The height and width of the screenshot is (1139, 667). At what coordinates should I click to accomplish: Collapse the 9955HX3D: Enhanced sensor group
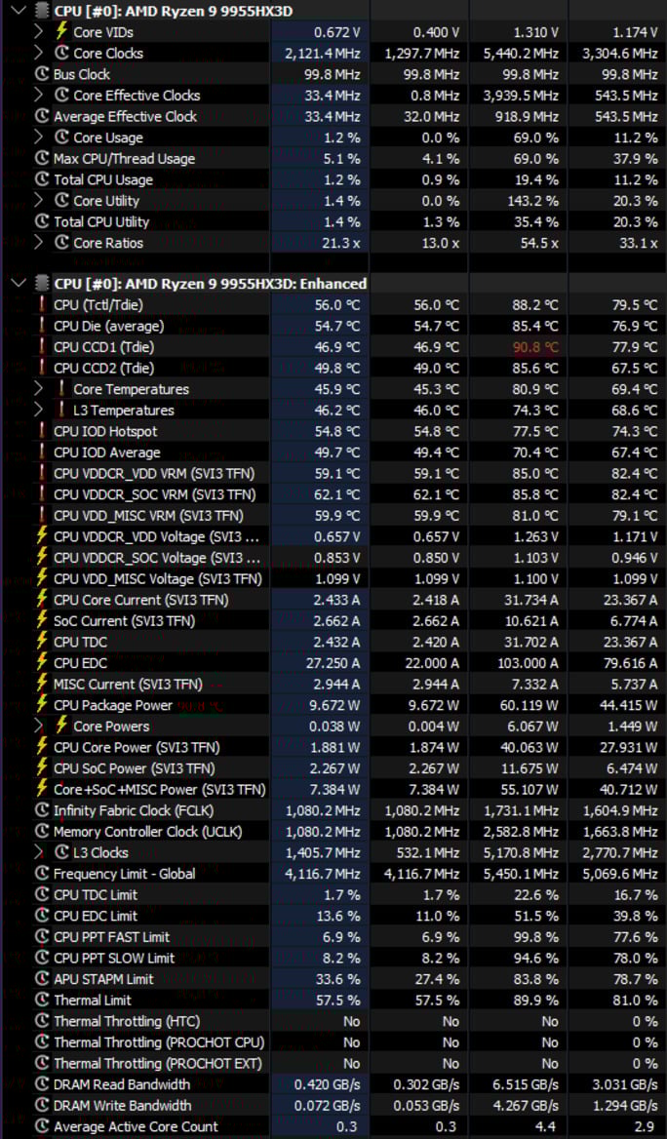click(x=19, y=284)
